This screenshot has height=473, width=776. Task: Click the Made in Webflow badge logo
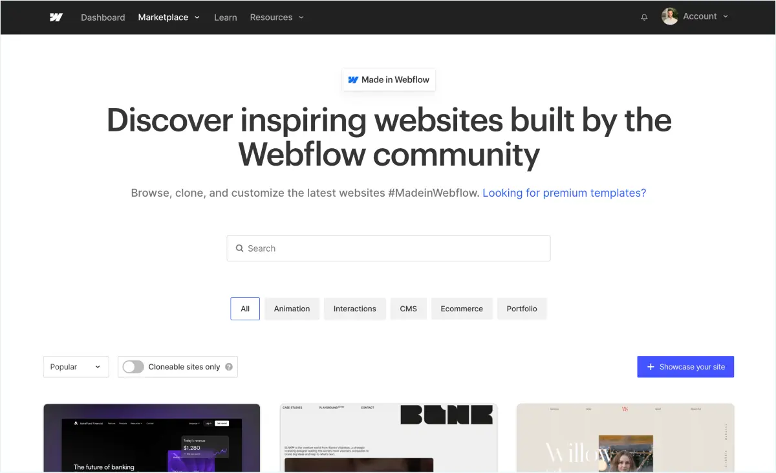coord(353,80)
